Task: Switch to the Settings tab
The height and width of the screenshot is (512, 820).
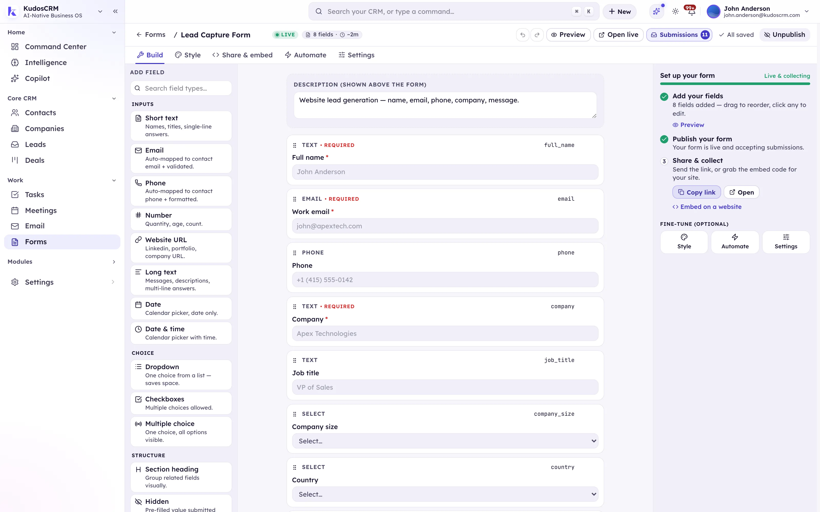Action: [x=356, y=55]
